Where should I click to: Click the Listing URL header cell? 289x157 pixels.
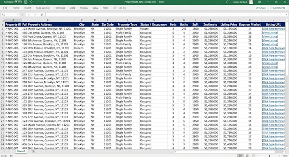coord(273,25)
